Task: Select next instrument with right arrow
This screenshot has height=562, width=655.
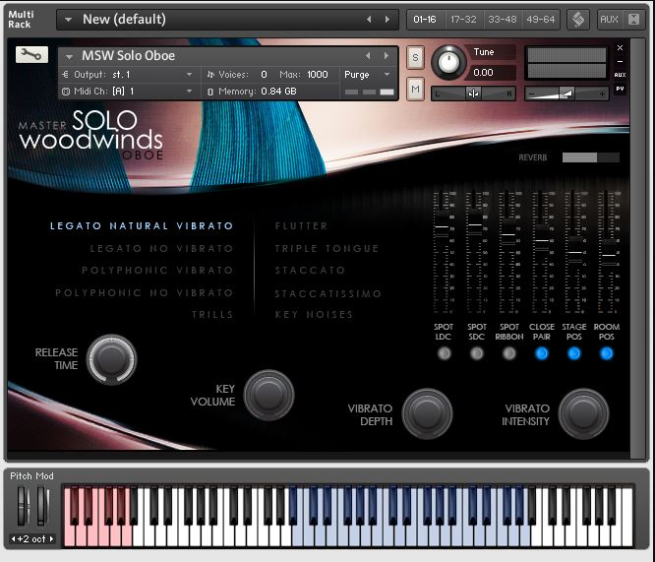Action: [387, 56]
